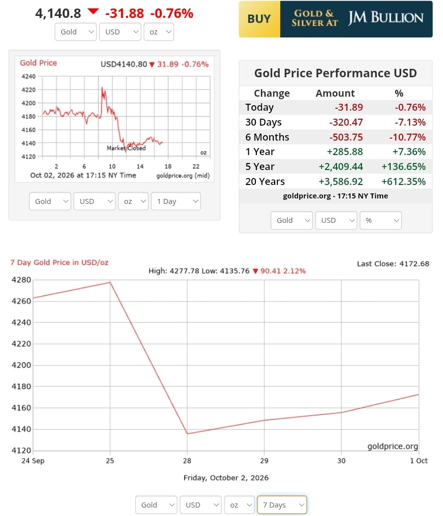Viewport: 443px width, 516px height.
Task: Click the 1 Day gold price chart
Action: click(x=114, y=119)
